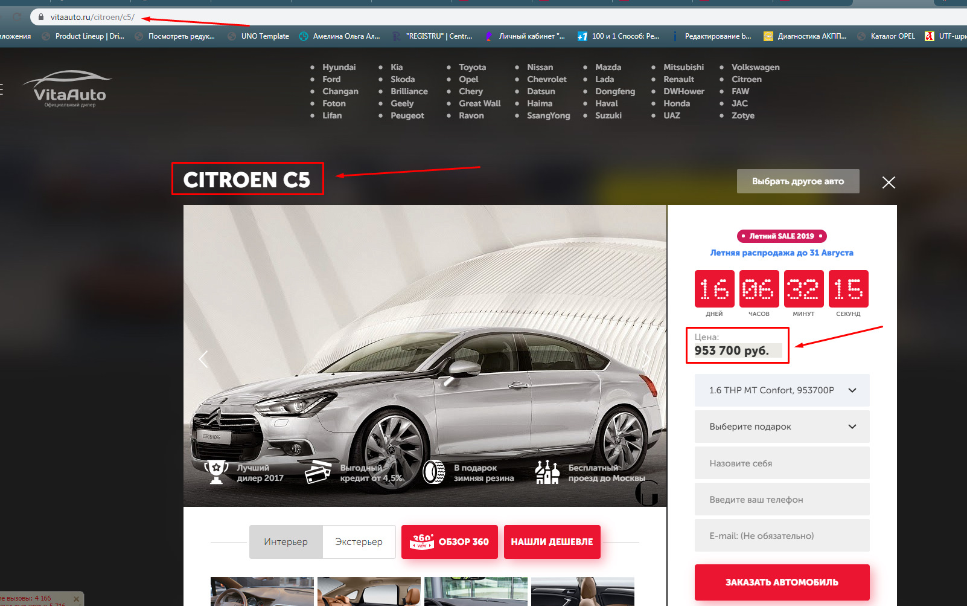The height and width of the screenshot is (606, 967).
Task: Select the steering wheel interior thumbnail
Action: click(262, 591)
